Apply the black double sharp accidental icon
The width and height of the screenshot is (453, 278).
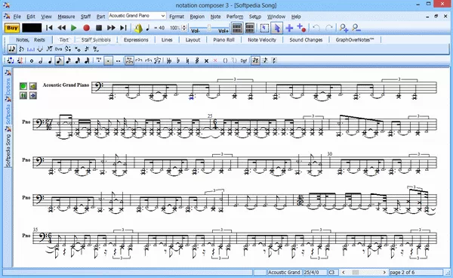coord(206,60)
